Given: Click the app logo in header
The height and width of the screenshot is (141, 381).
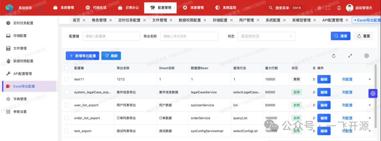Looking at the screenshot, I should coord(9,8).
